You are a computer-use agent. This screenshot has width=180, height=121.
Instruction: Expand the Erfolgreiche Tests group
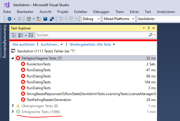pyautogui.click(x=13, y=112)
